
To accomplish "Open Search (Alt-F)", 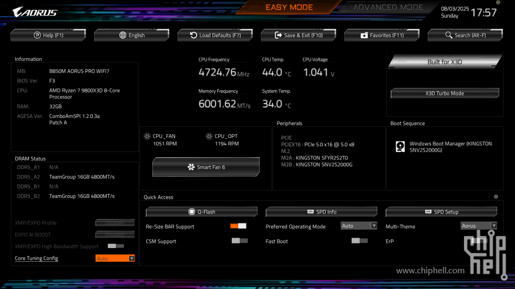I will pyautogui.click(x=466, y=35).
